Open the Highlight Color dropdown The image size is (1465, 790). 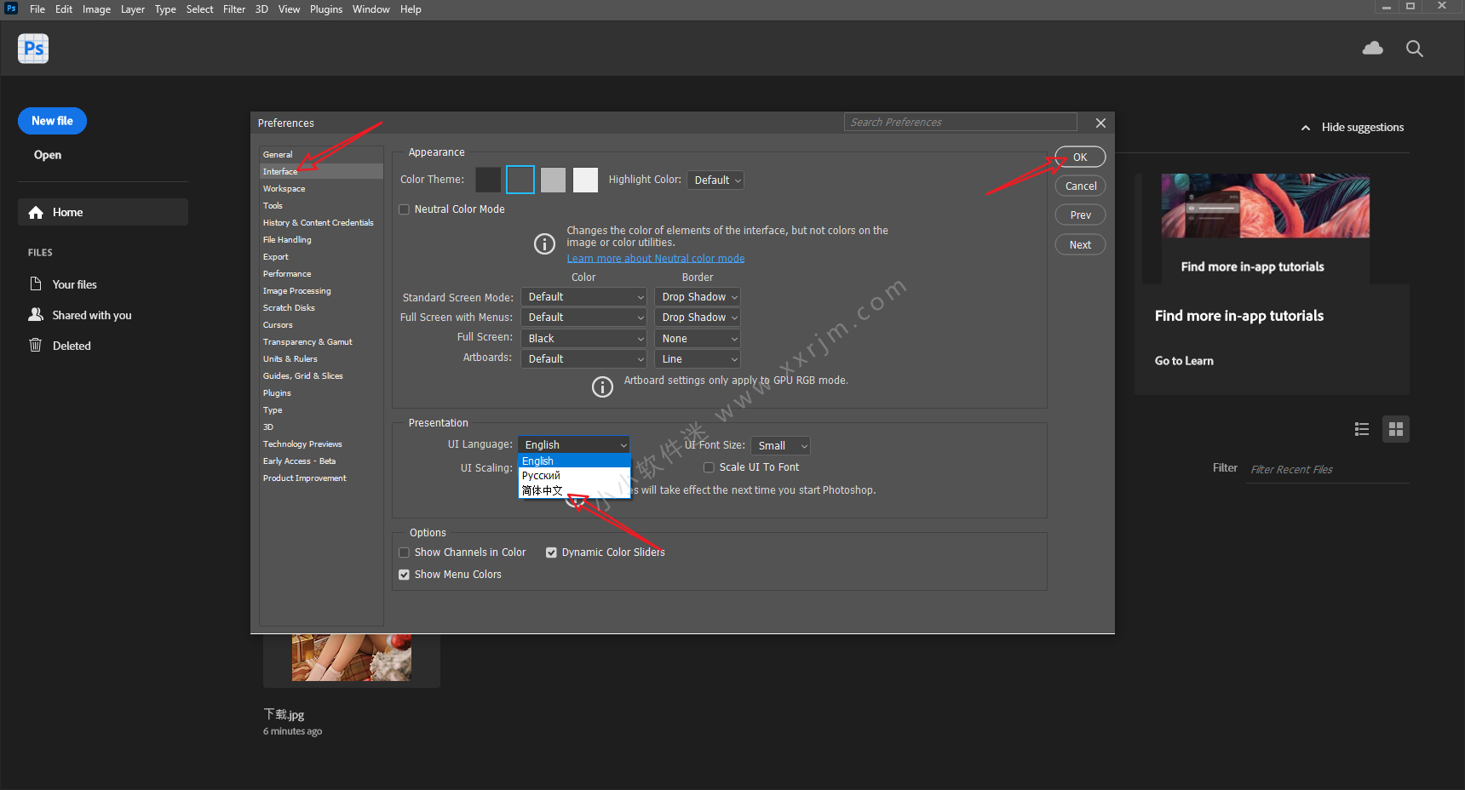point(716,180)
